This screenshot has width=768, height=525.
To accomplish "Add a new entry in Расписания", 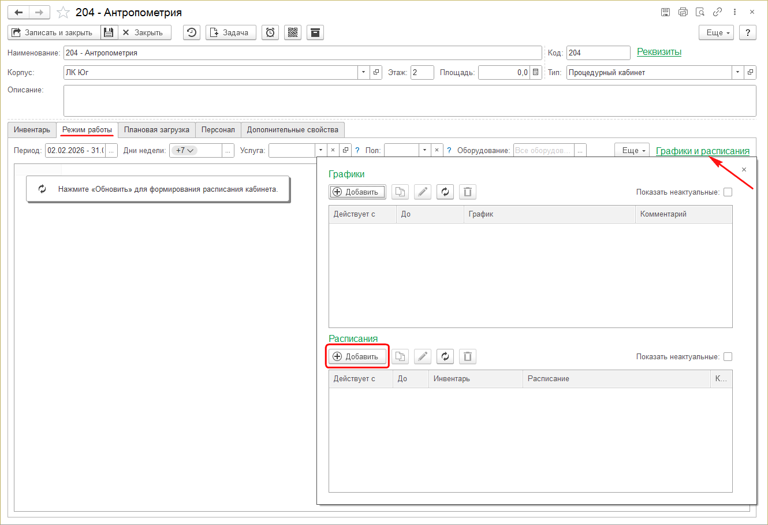I will click(x=357, y=356).
